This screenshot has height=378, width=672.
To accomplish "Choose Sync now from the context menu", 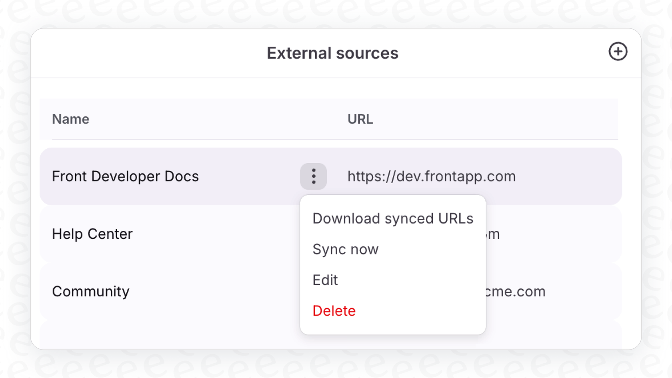I will (345, 249).
